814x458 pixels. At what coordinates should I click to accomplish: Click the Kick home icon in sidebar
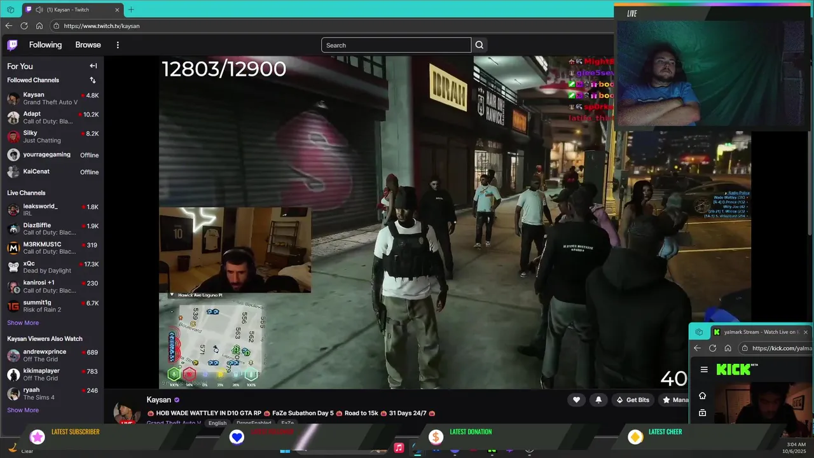point(702,396)
